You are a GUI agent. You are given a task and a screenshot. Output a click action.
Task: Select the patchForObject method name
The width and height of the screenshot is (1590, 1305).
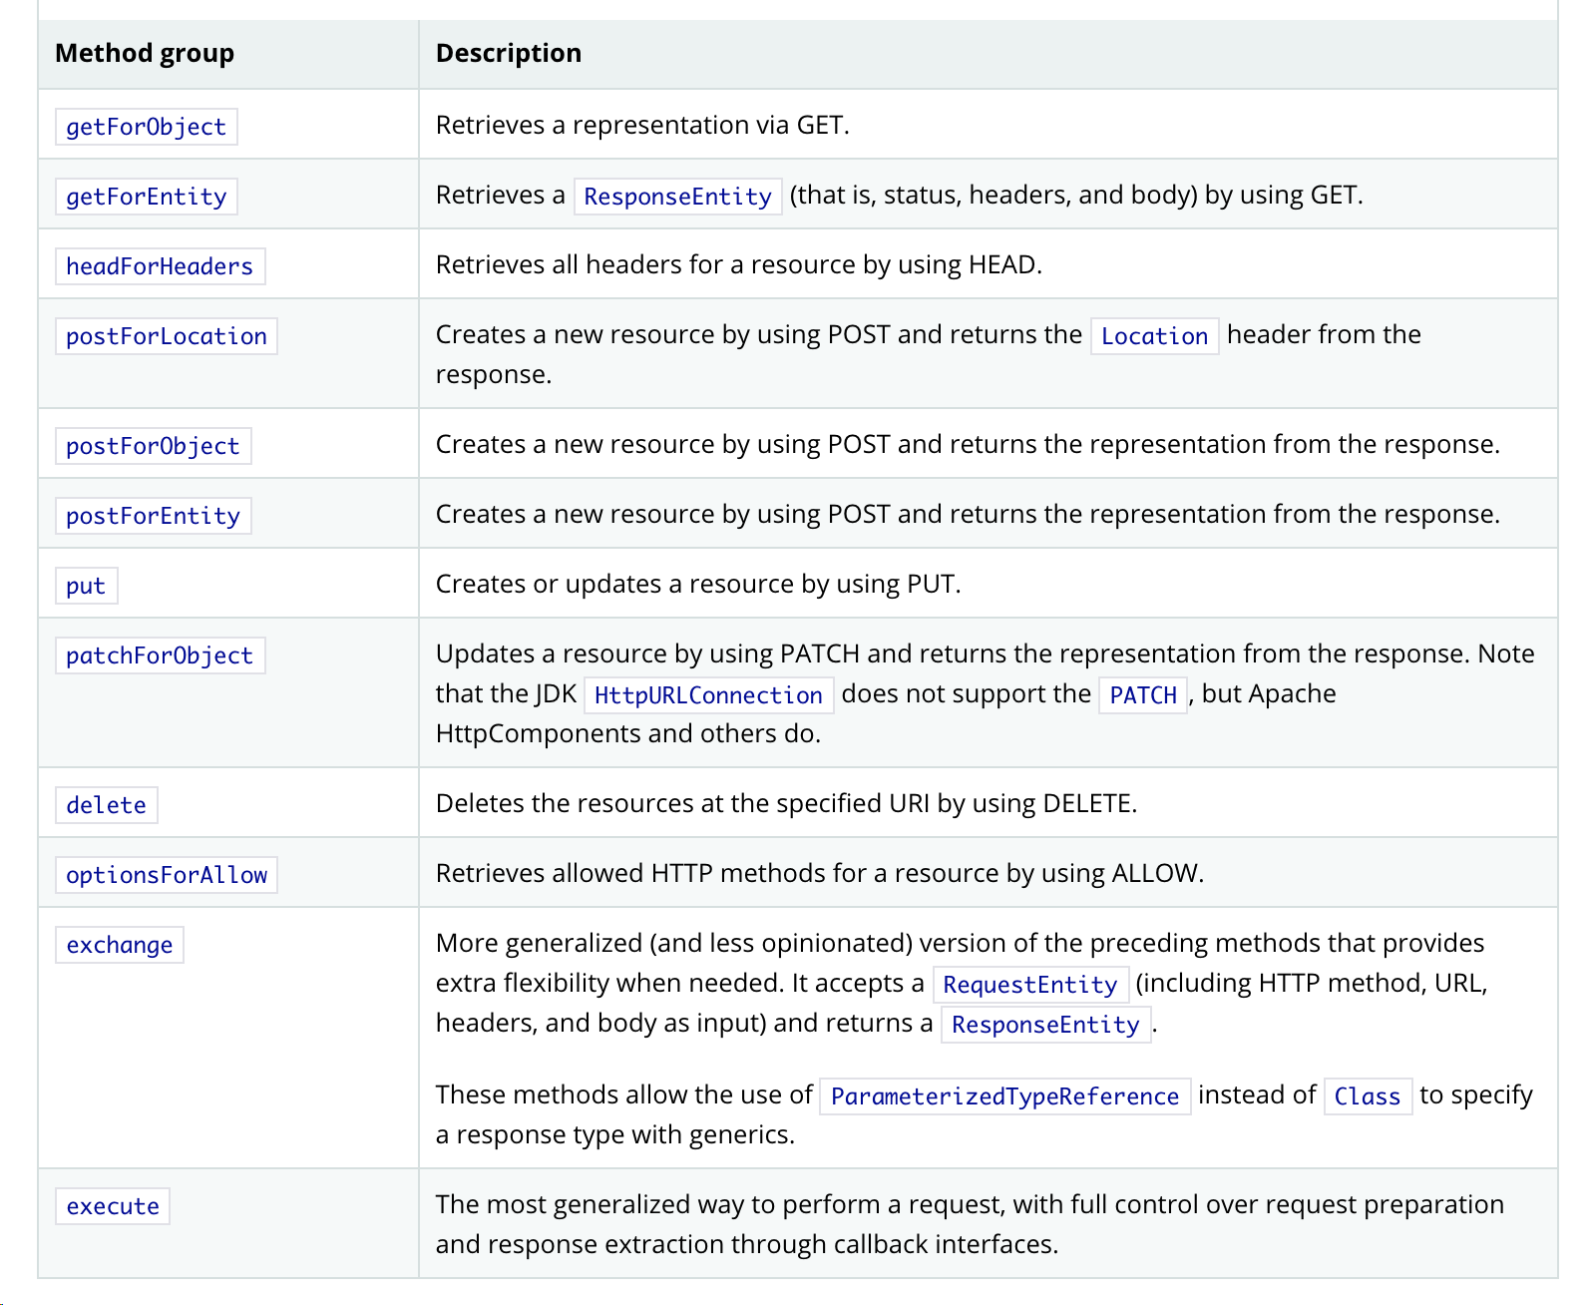coord(160,655)
